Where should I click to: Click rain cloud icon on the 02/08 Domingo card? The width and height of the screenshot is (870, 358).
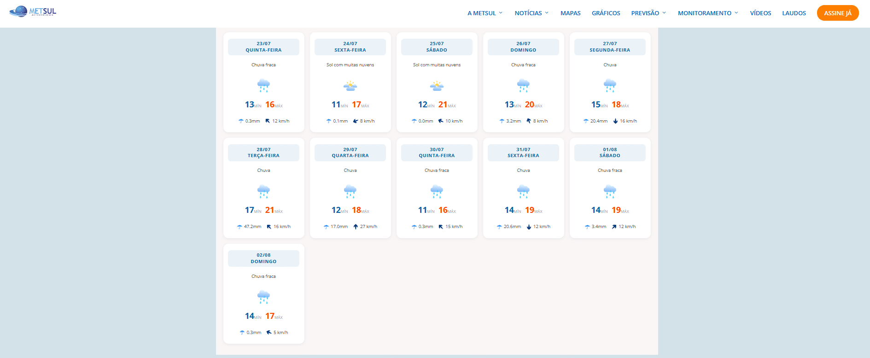pos(263,297)
